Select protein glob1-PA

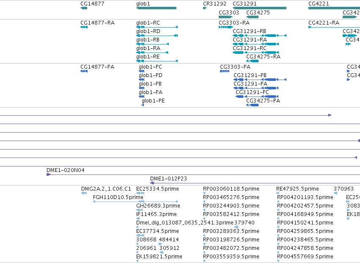151,92
